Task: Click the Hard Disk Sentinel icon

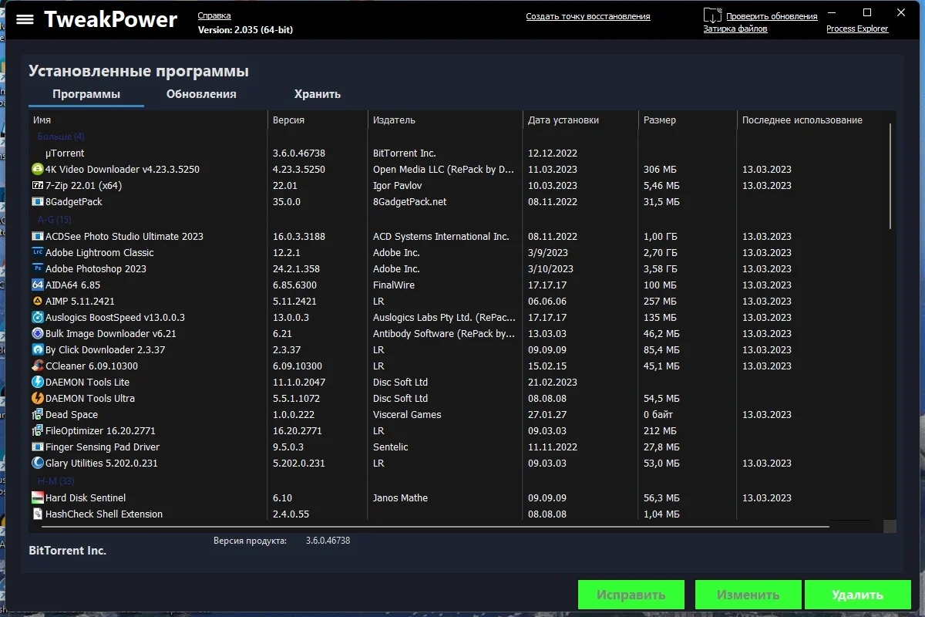Action: point(38,497)
